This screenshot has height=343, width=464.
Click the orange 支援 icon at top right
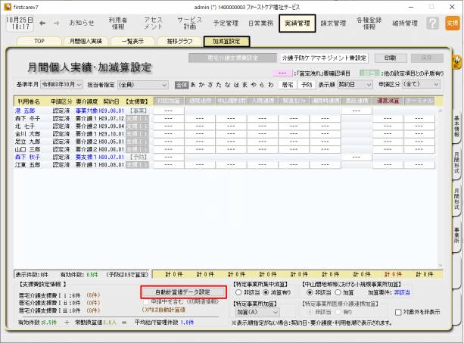452,23
